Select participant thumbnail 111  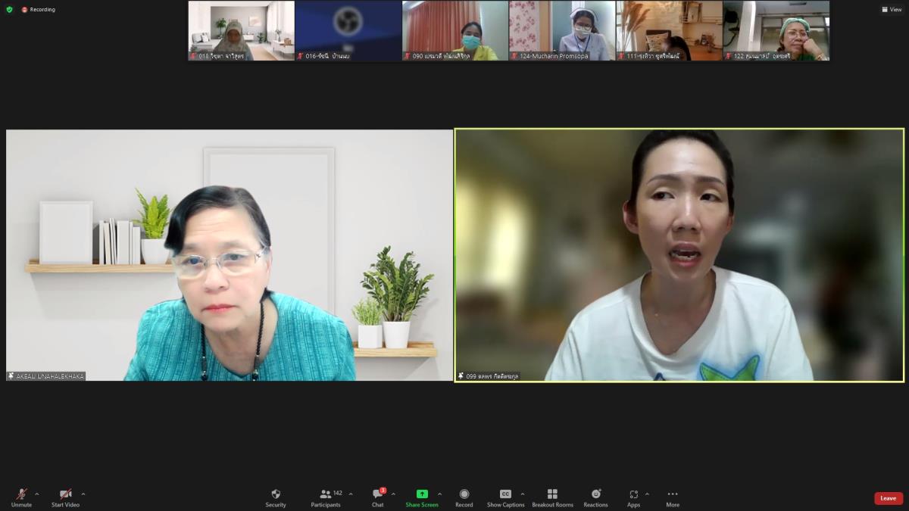pyautogui.click(x=668, y=30)
